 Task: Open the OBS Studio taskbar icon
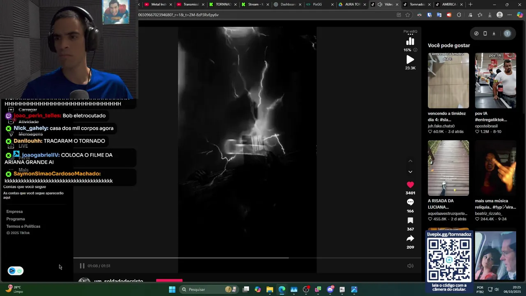click(306, 289)
